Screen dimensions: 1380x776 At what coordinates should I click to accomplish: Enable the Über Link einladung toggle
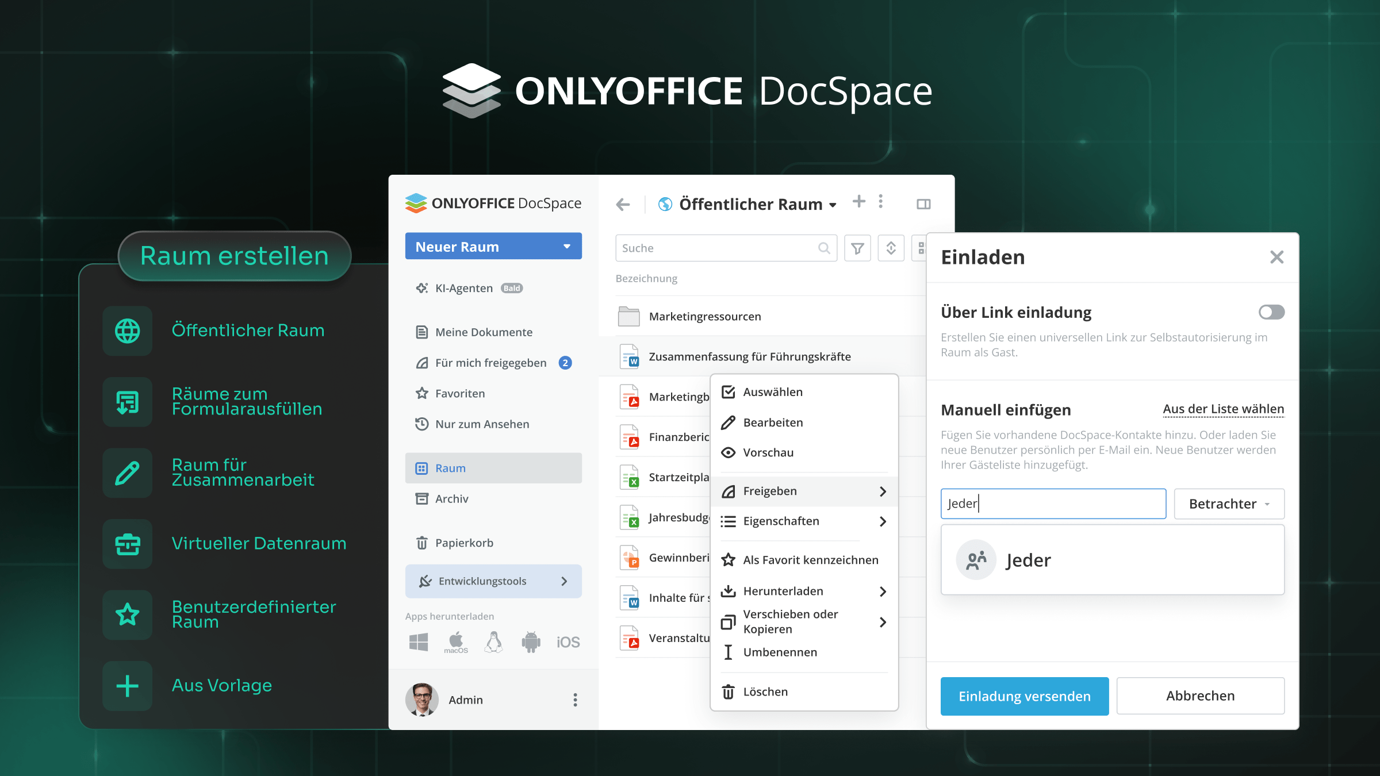[1271, 312]
